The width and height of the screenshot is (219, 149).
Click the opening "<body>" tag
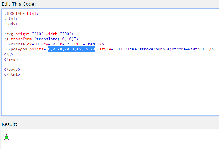11,24
